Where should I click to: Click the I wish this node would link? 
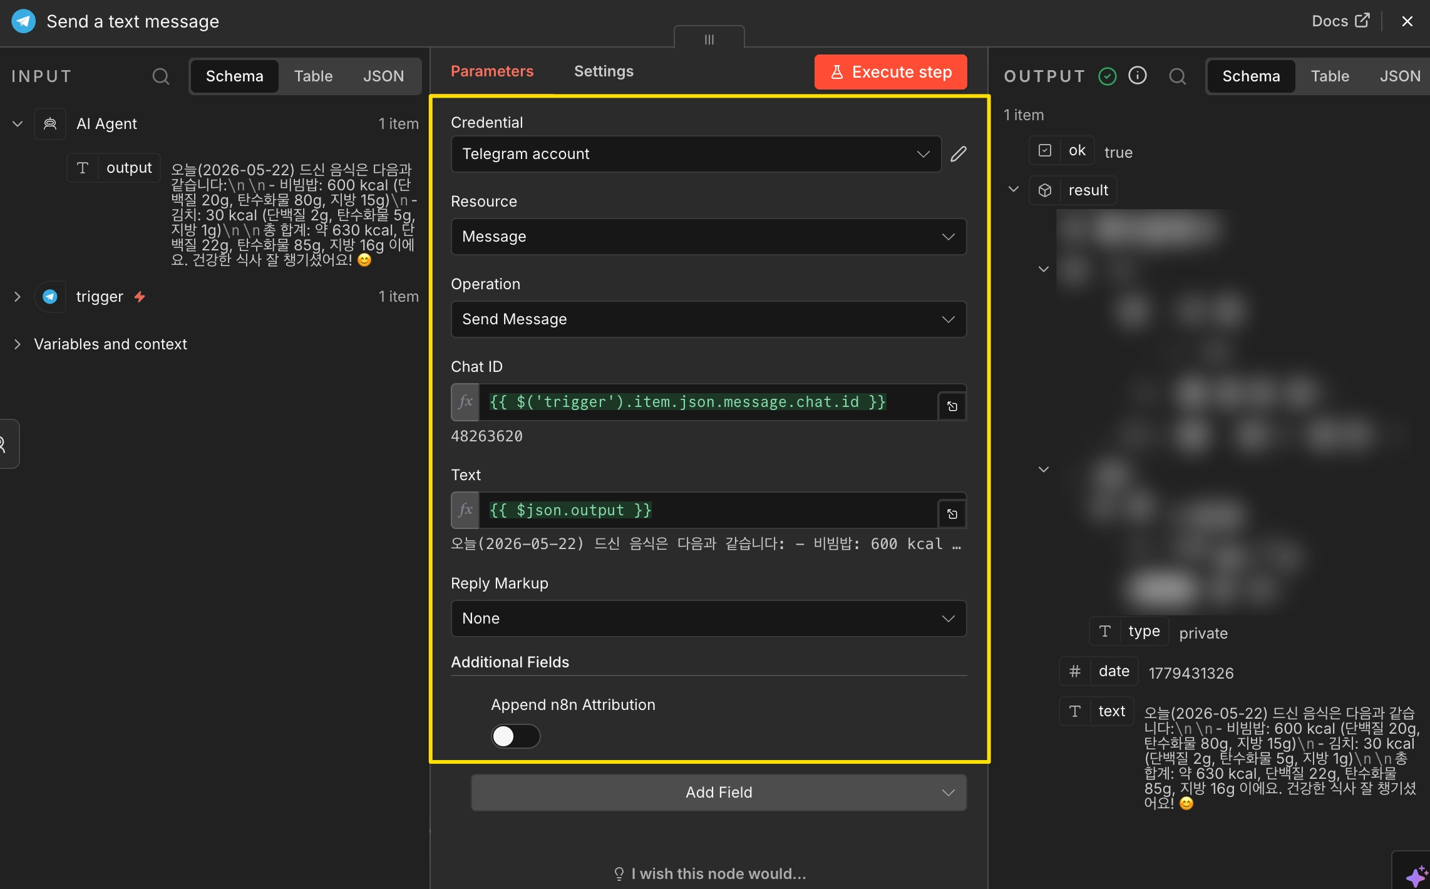(710, 874)
